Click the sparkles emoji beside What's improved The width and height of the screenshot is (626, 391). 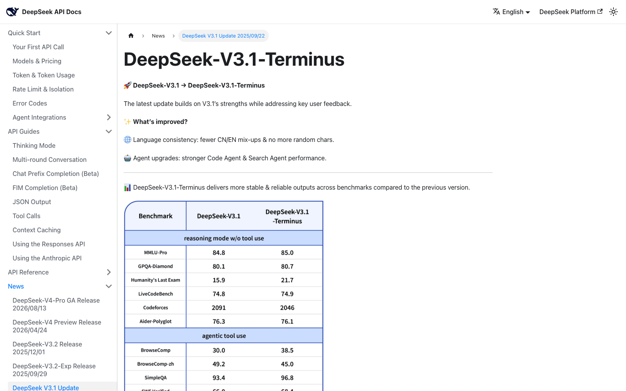(x=128, y=122)
